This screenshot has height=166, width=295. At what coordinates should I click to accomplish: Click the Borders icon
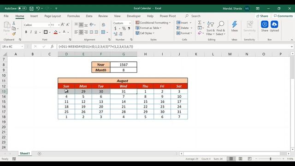pyautogui.click(x=46, y=32)
